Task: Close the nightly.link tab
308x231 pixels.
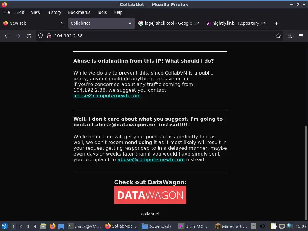Action: coord(265,23)
